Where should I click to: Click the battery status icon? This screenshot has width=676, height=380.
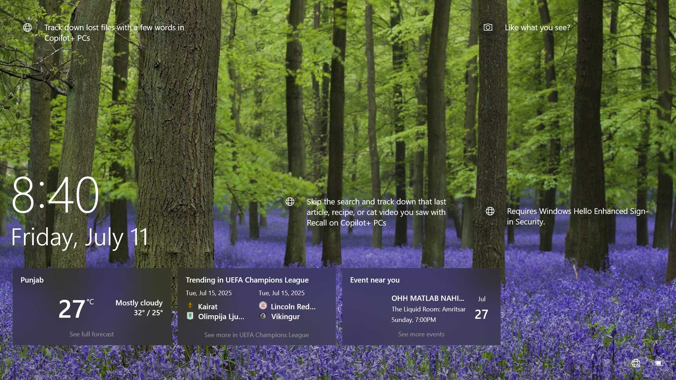pyautogui.click(x=659, y=363)
